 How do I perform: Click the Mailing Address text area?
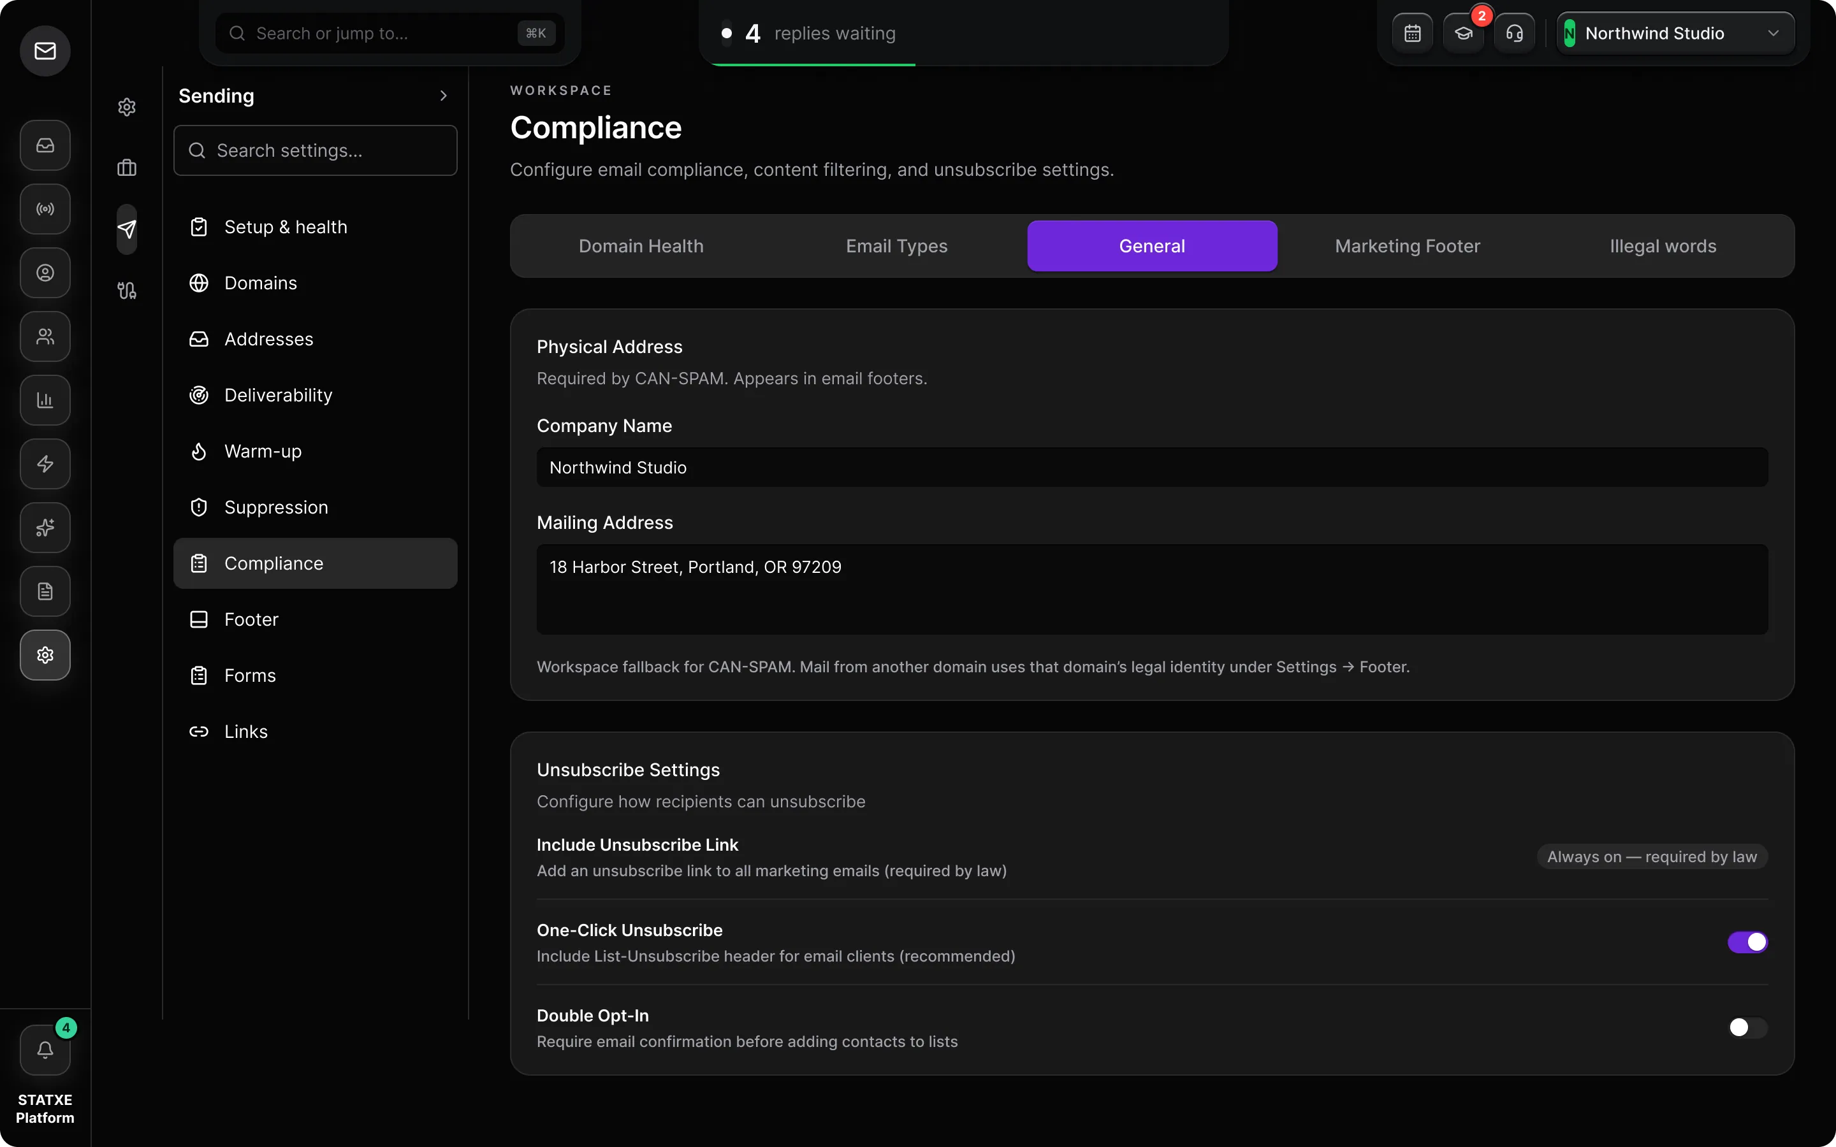pos(1152,589)
